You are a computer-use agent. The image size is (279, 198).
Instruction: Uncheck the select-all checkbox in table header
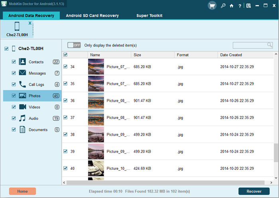tap(65, 54)
